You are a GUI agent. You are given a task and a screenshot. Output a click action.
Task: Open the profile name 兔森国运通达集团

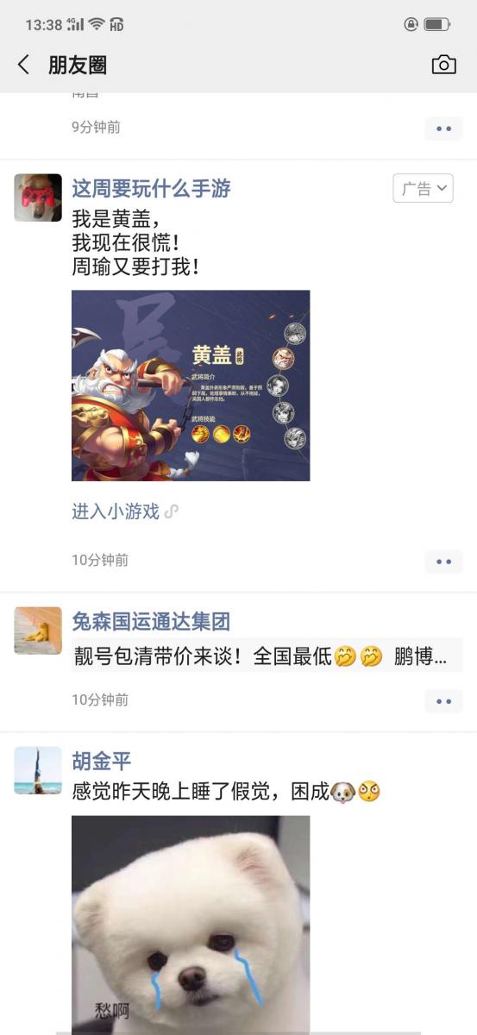coord(151,621)
